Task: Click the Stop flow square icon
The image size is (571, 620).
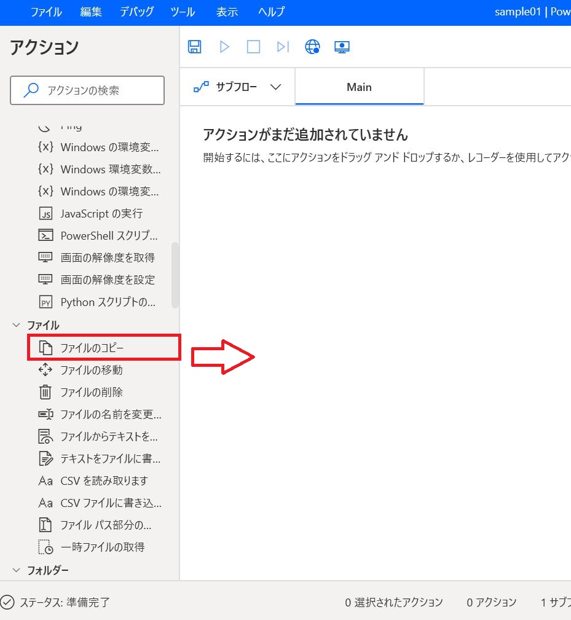Action: click(x=253, y=47)
